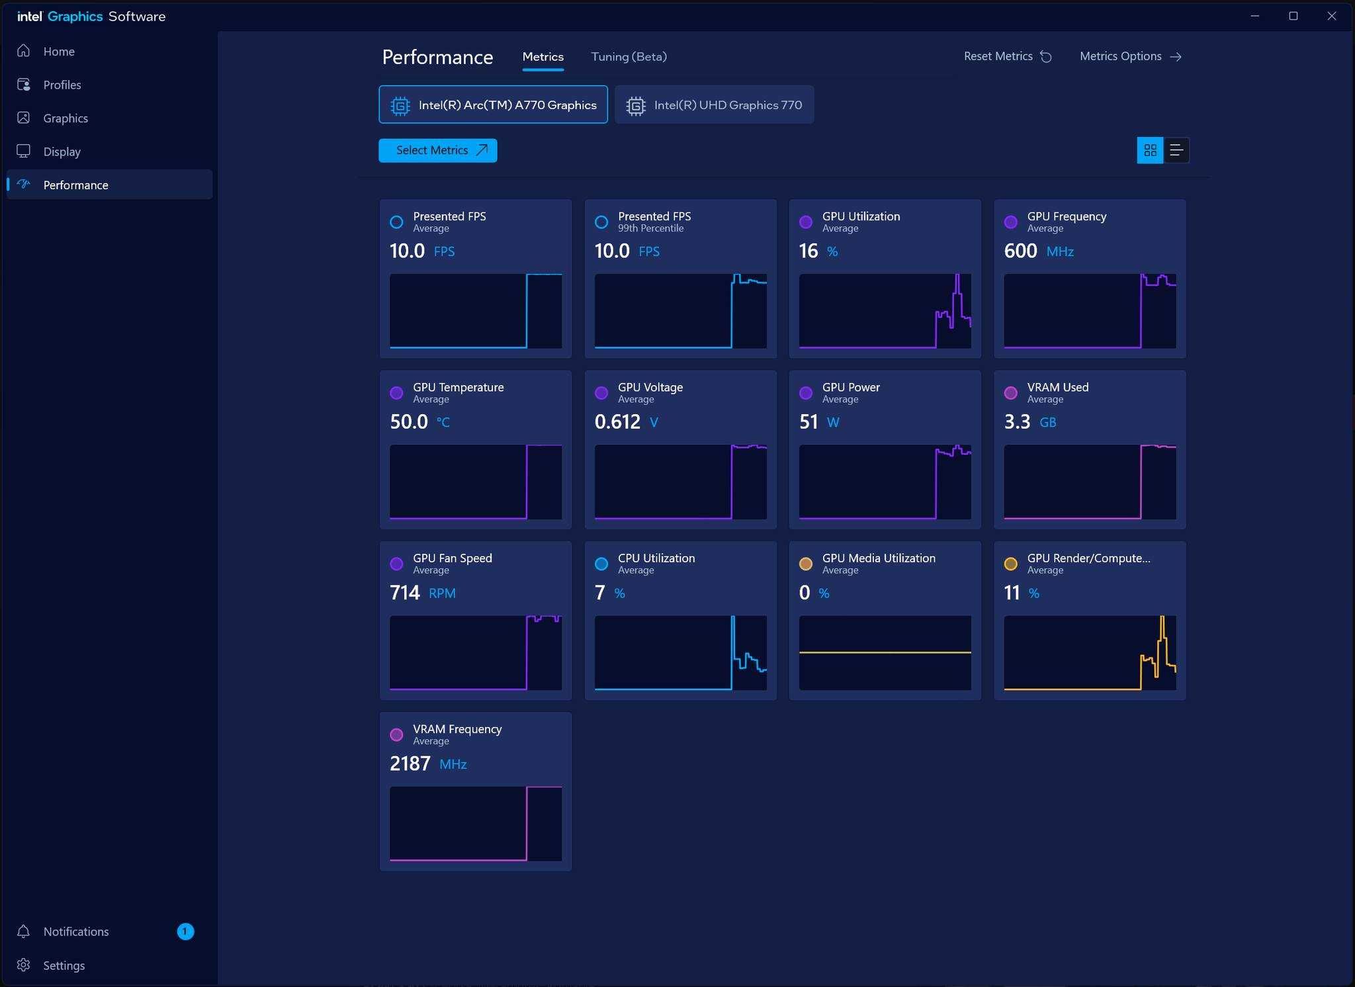Image resolution: width=1355 pixels, height=987 pixels.
Task: Select Intel Arc A770 Graphics adapter
Action: [x=493, y=105]
